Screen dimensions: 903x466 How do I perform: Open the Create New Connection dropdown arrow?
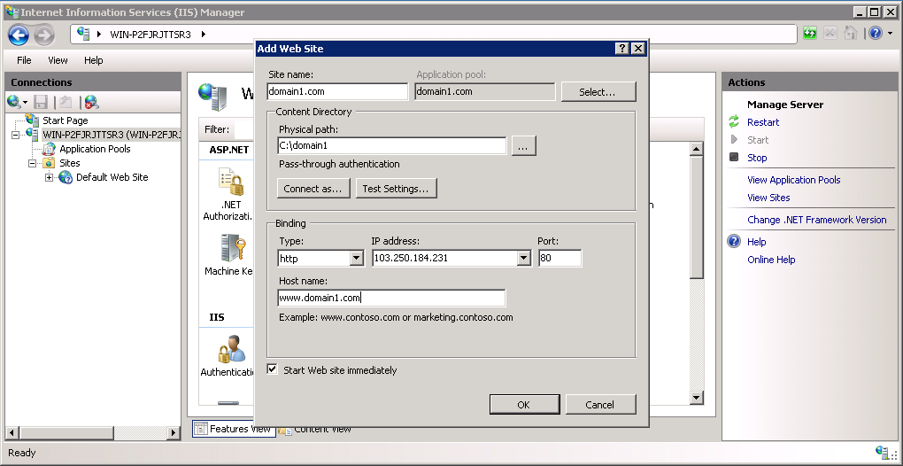pos(26,103)
